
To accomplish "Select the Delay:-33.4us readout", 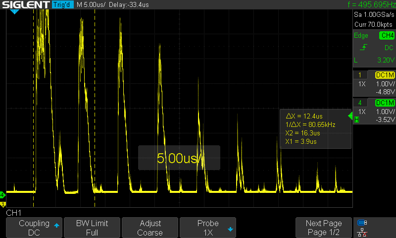I will click(x=129, y=5).
